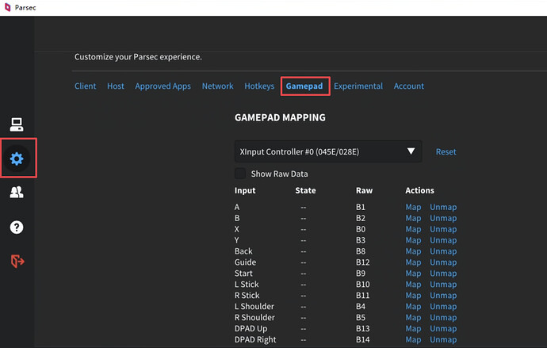Select the 'DPAD Up' input label

[x=251, y=328]
